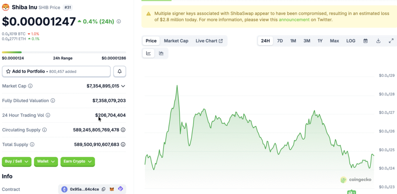The image size is (397, 194).
Task: Select the 1Y time range
Action: (x=320, y=41)
